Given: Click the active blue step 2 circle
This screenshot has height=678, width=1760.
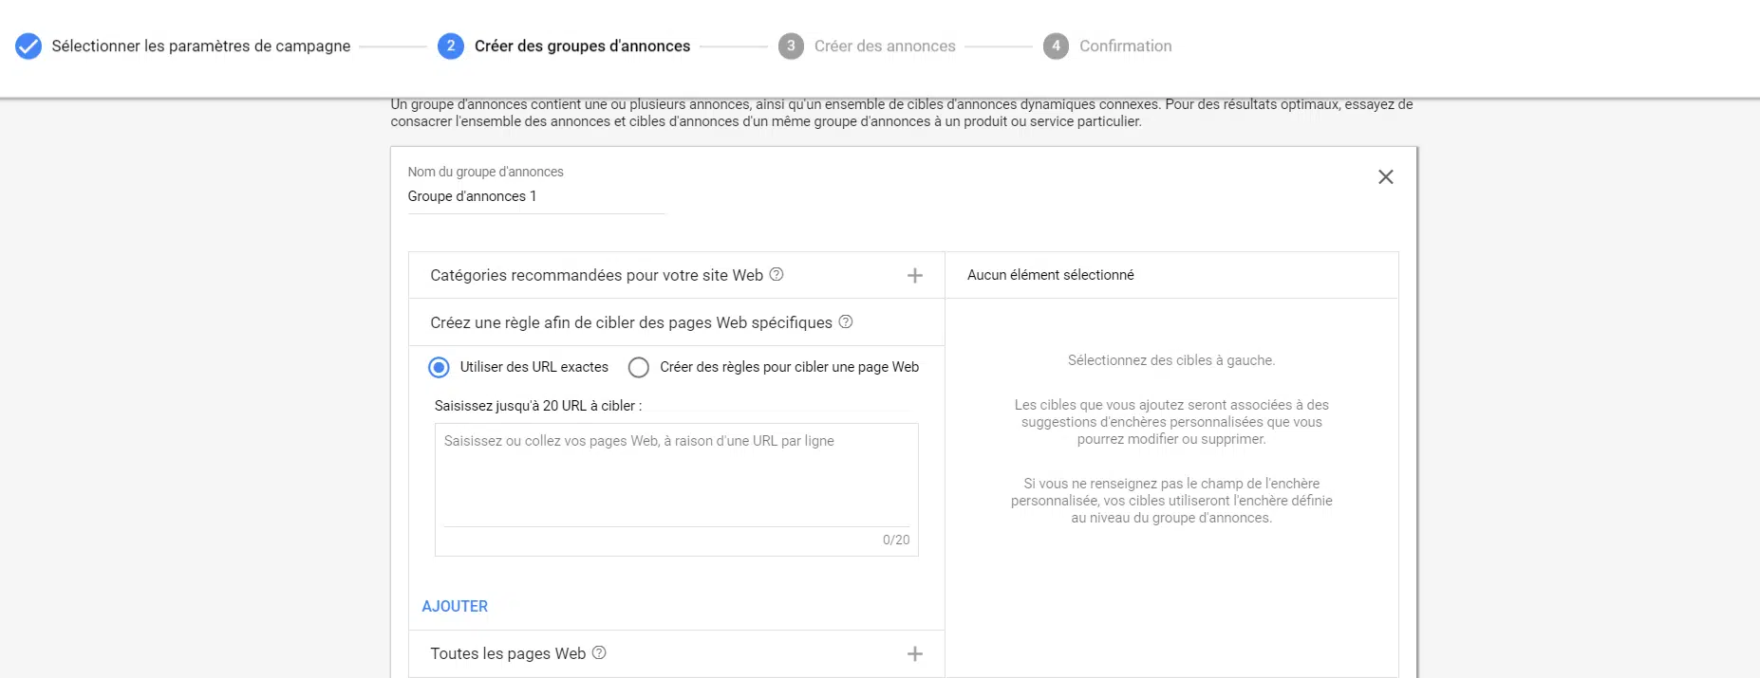Looking at the screenshot, I should pyautogui.click(x=449, y=46).
